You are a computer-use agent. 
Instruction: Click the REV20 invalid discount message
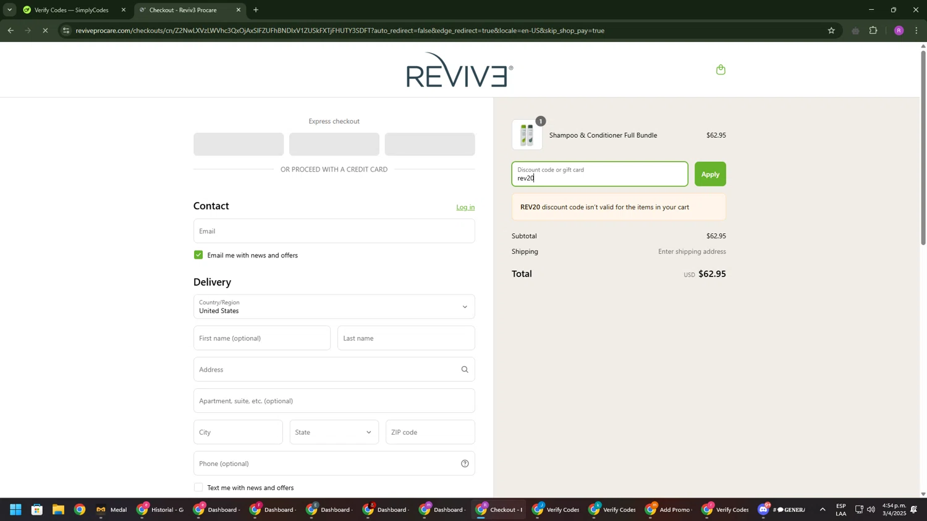click(x=619, y=207)
